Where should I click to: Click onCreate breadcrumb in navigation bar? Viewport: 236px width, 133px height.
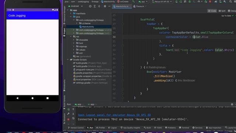(x=123, y=1)
